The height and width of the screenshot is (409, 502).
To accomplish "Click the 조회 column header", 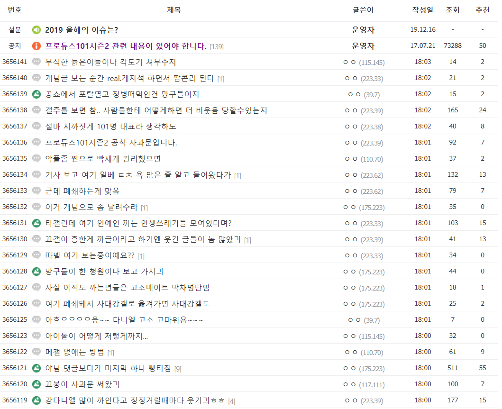I will coord(452,10).
